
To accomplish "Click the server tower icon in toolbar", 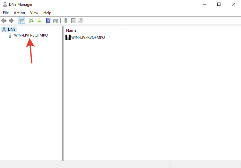I will click(x=66, y=21).
